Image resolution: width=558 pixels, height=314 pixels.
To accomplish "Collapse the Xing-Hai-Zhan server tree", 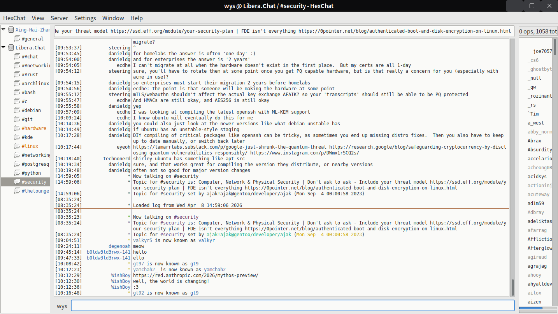I will click(4, 30).
